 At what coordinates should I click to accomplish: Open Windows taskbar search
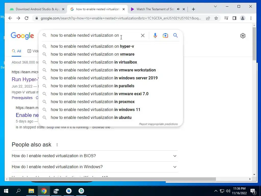click(x=18, y=191)
